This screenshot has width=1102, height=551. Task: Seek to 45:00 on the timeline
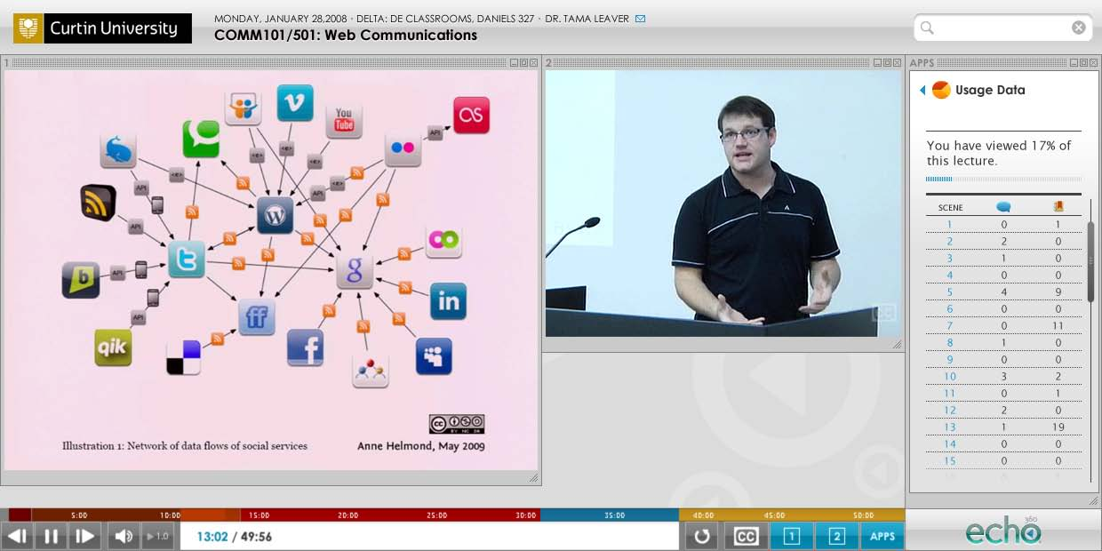tap(774, 515)
